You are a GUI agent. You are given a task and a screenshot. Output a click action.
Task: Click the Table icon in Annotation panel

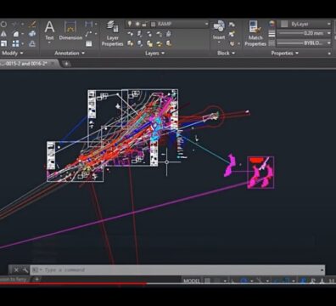tap(89, 43)
